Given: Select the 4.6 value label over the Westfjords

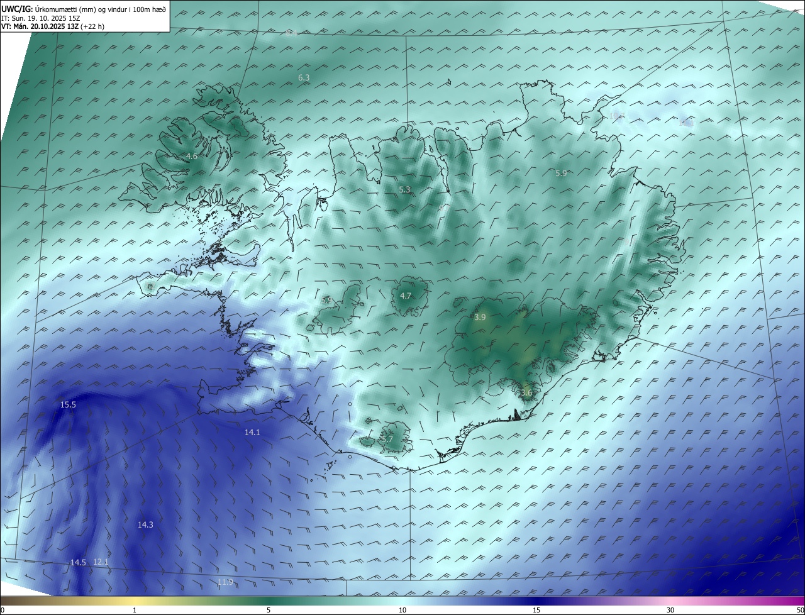Looking at the screenshot, I should (192, 156).
